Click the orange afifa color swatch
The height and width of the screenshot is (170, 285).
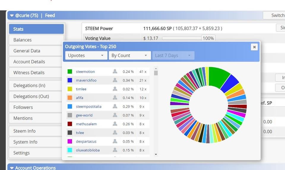[x=70, y=98]
